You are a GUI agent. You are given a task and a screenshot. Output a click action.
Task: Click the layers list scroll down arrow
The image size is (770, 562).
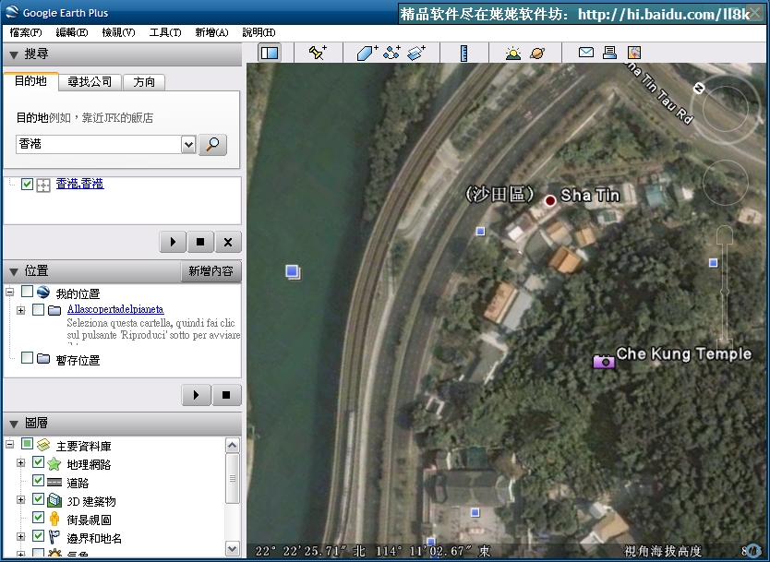(x=233, y=548)
